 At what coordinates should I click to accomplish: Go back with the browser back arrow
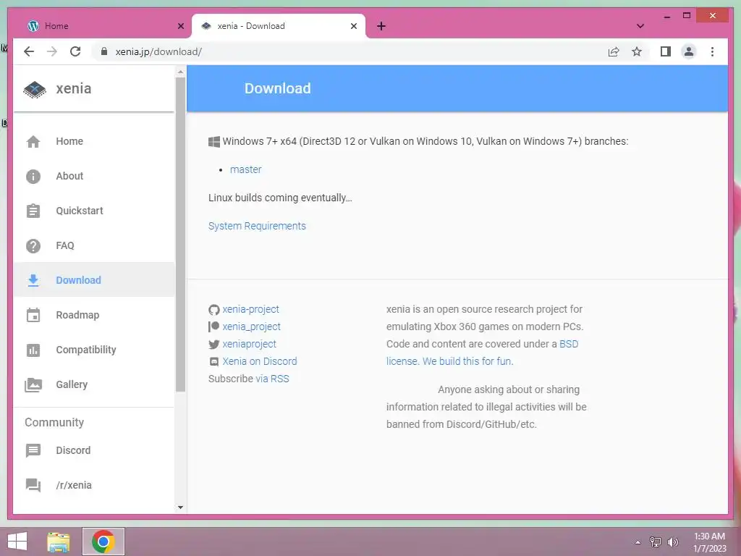click(29, 51)
